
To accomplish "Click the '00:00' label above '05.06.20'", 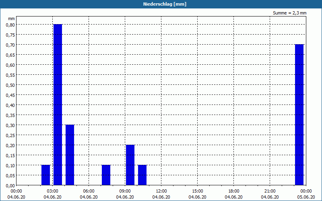I will 306,191.
